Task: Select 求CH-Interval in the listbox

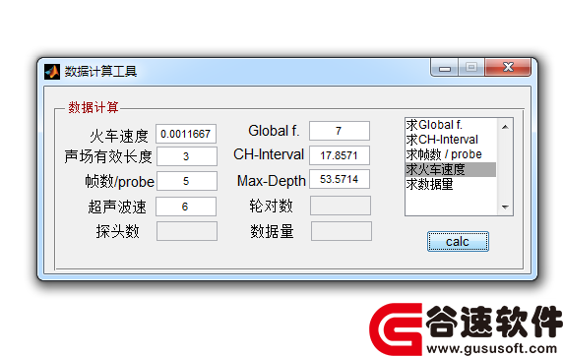Action: pyautogui.click(x=451, y=140)
